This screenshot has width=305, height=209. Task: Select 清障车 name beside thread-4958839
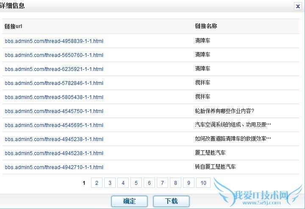(x=202, y=41)
